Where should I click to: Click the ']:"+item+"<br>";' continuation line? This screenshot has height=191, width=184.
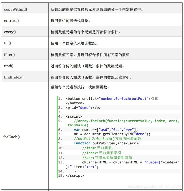82,167
